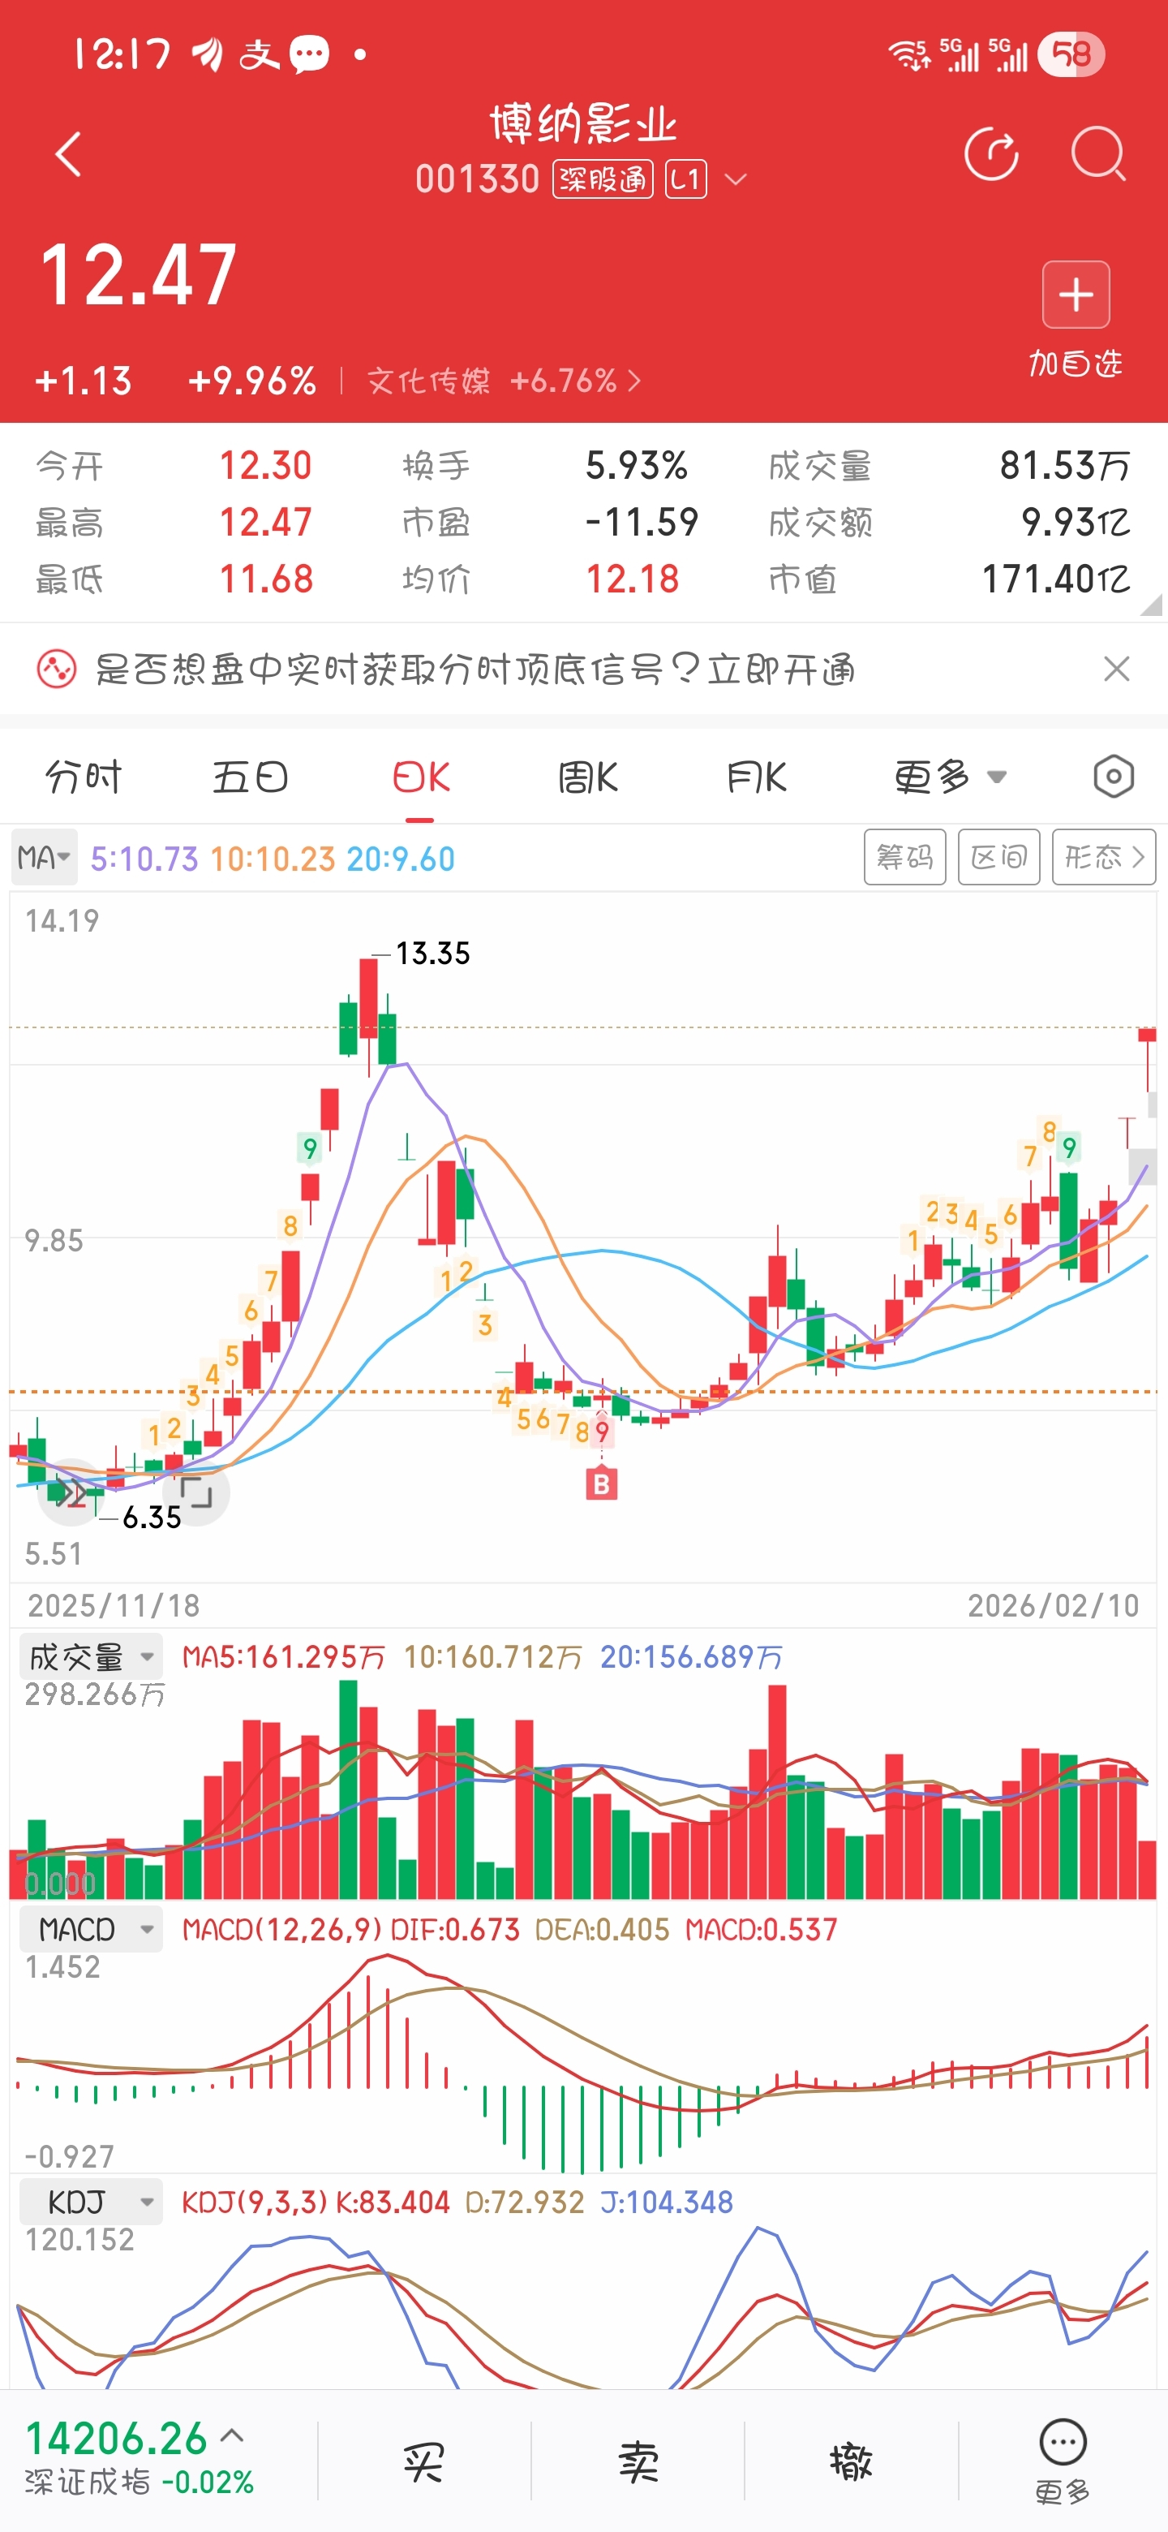The height and width of the screenshot is (2532, 1168).
Task: Add stock to watchlist with plus button
Action: pyautogui.click(x=1076, y=294)
